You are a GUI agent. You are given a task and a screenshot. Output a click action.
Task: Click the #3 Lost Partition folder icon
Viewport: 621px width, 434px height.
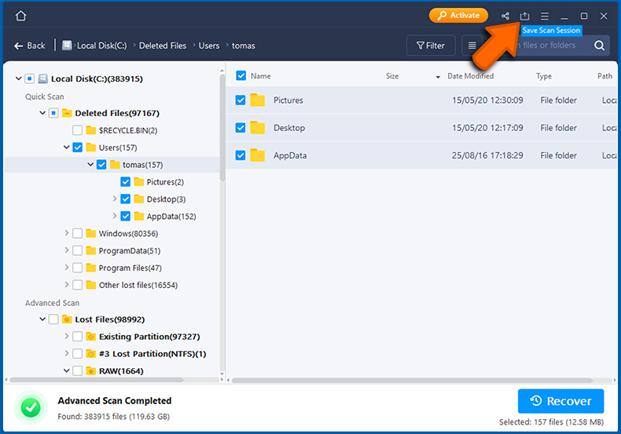[x=91, y=354]
